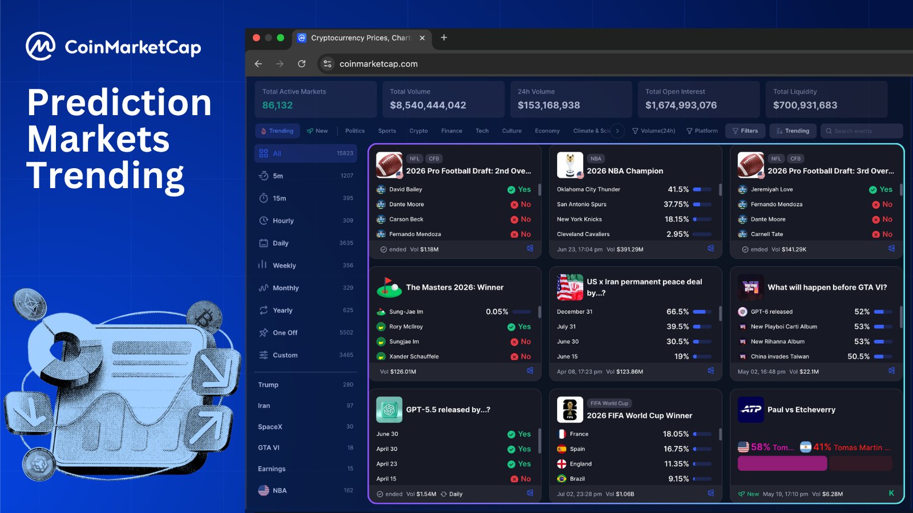Select the 5m timeframe icon
The width and height of the screenshot is (913, 513).
pyautogui.click(x=264, y=176)
